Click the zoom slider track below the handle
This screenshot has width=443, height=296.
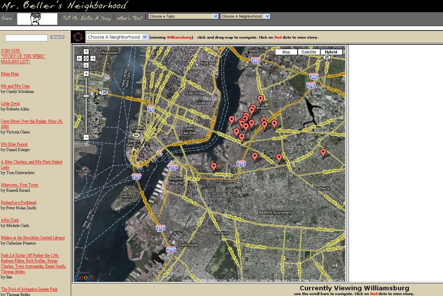coord(86,115)
